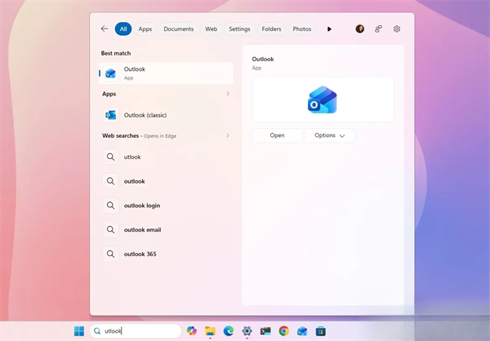Open the Windows Start button
490x341 pixels.
79,331
